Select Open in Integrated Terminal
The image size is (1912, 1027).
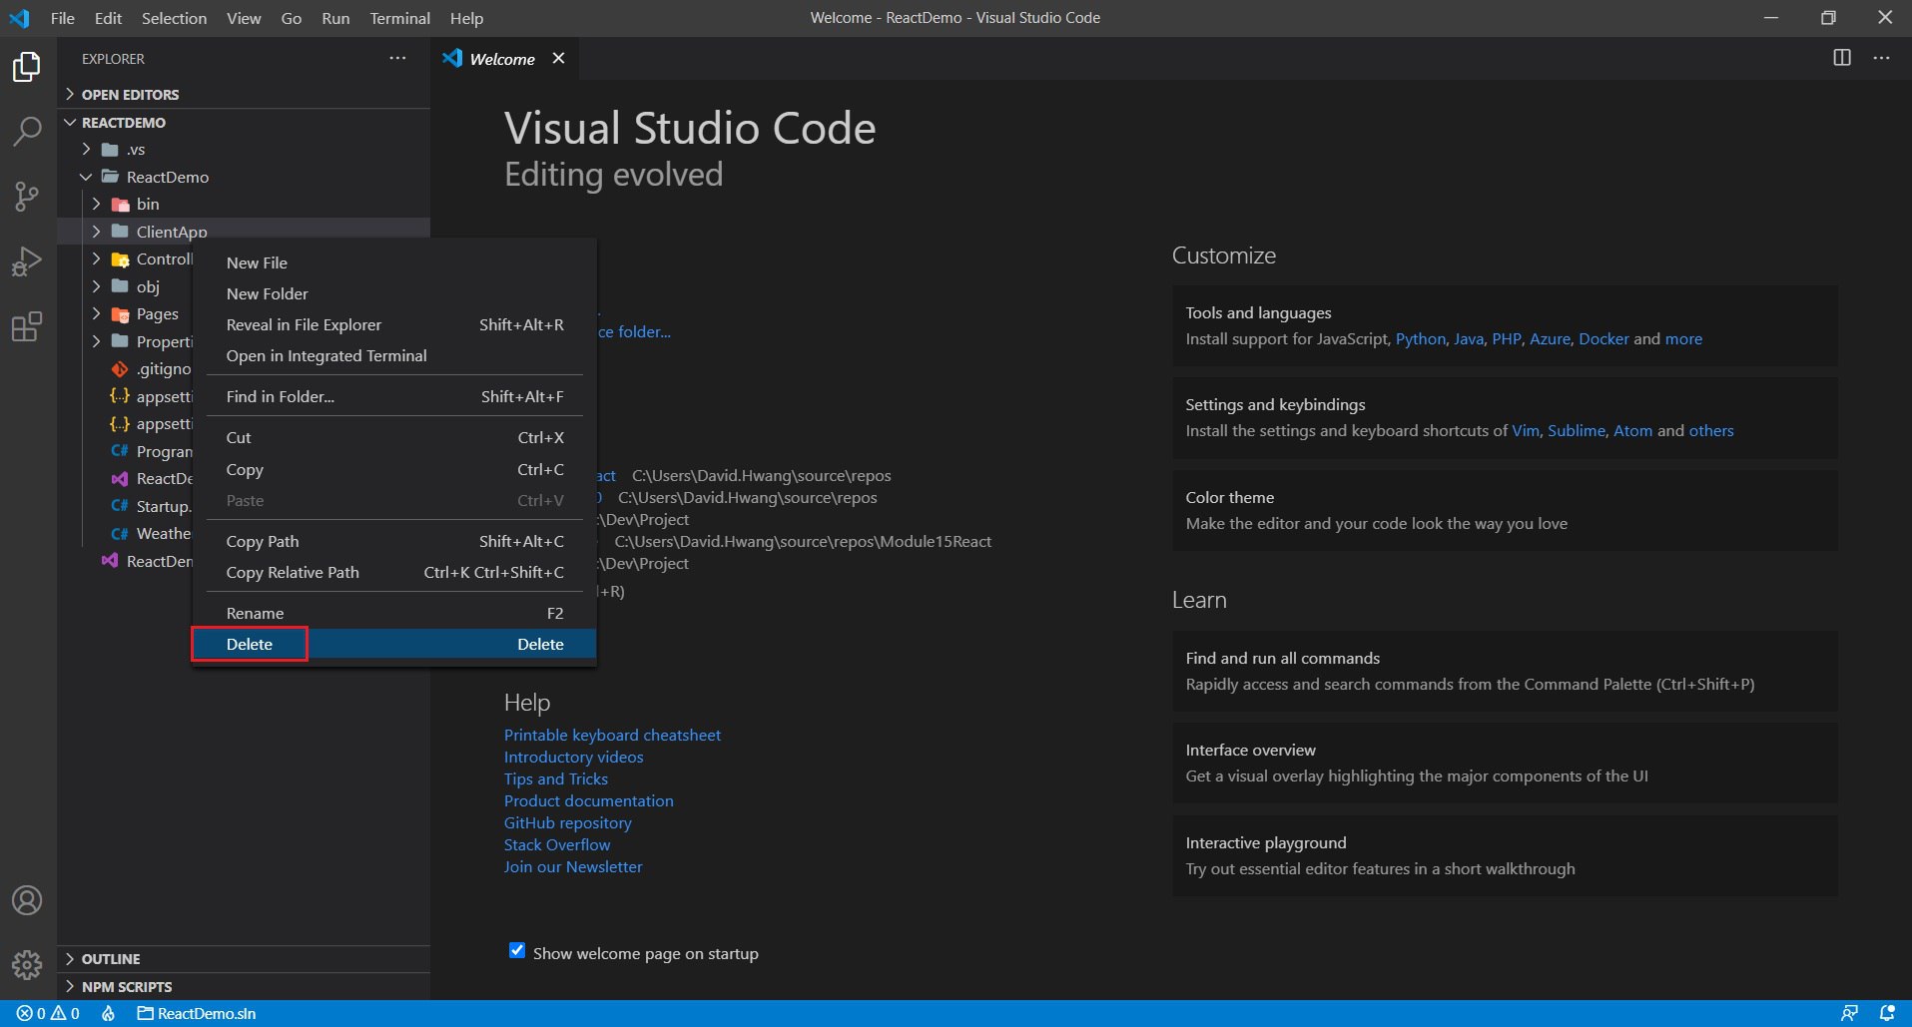pyautogui.click(x=394, y=355)
